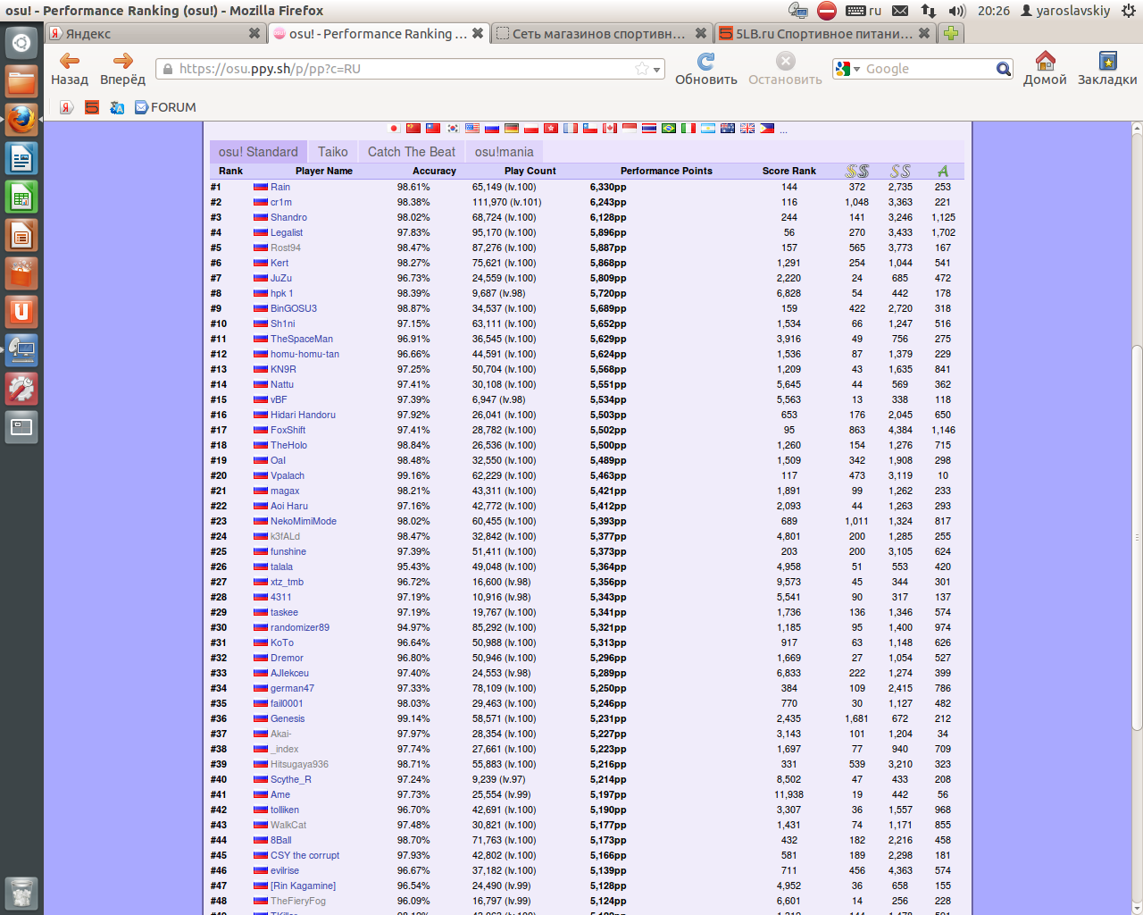
Task: Filter ranking by Philippines flag
Action: pyautogui.click(x=767, y=129)
